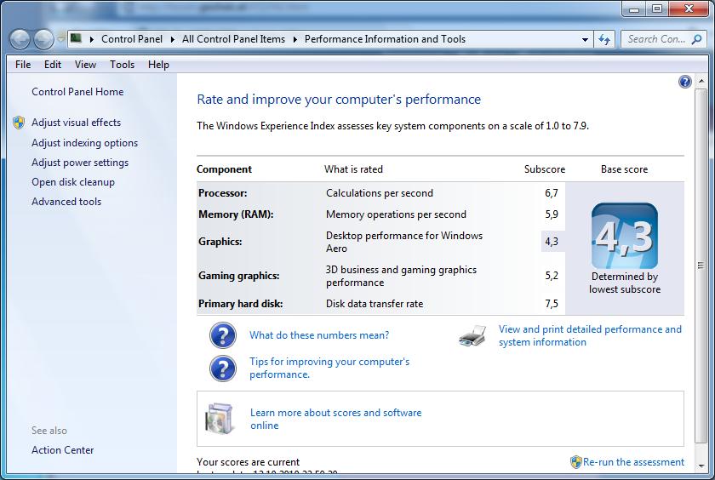The height and width of the screenshot is (480, 715).
Task: Click the search magnifier icon
Action: (697, 40)
